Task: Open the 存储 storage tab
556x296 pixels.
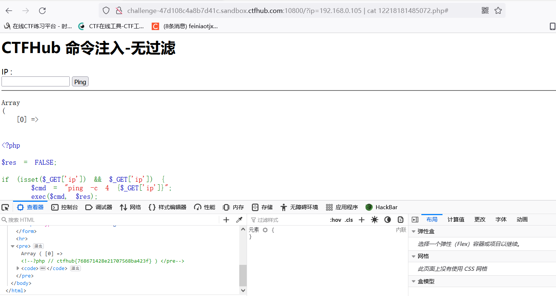Action: tap(262, 207)
